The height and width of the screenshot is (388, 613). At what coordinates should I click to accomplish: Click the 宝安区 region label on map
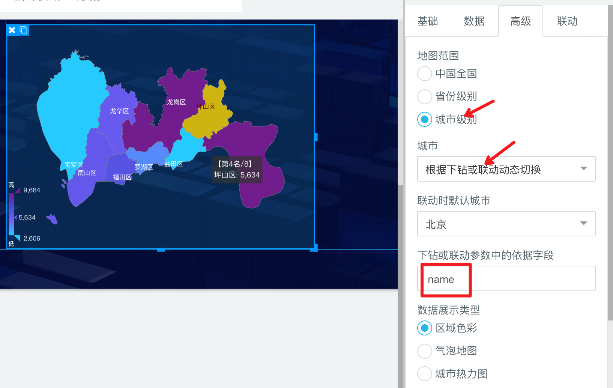74,165
